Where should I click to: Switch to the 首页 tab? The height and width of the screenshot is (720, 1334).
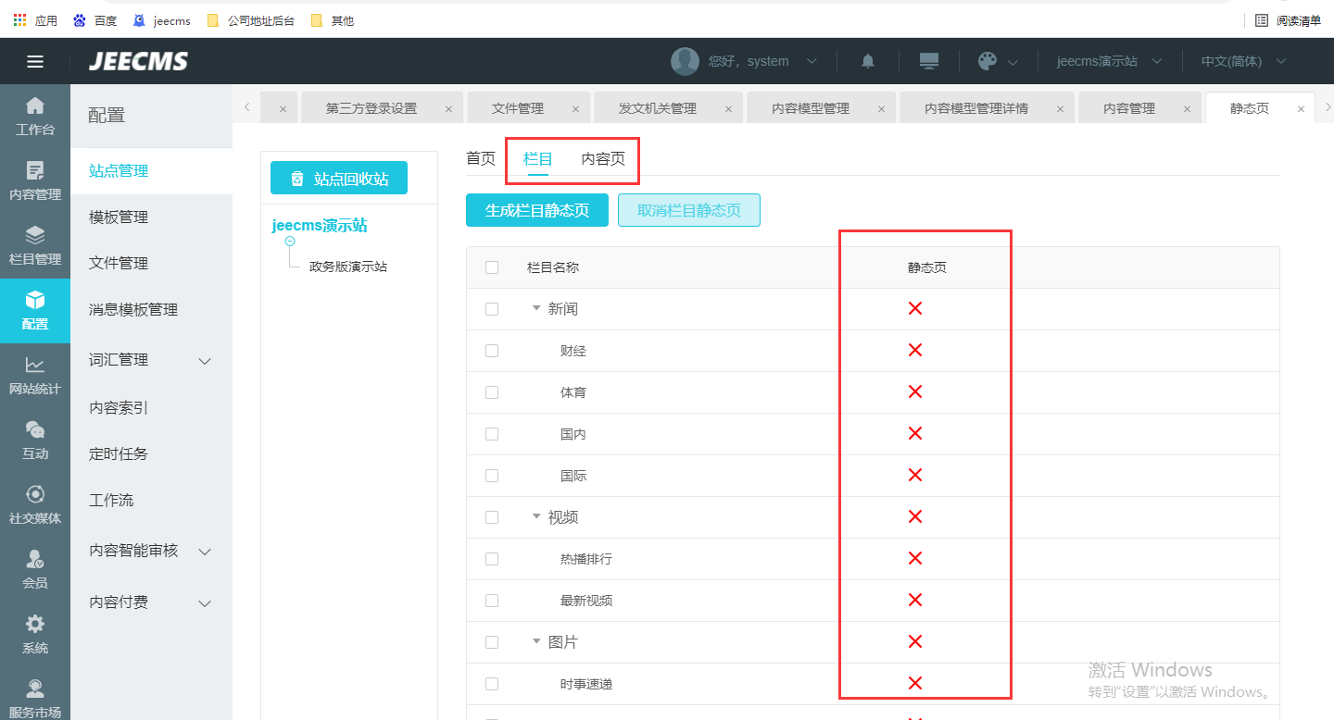481,158
